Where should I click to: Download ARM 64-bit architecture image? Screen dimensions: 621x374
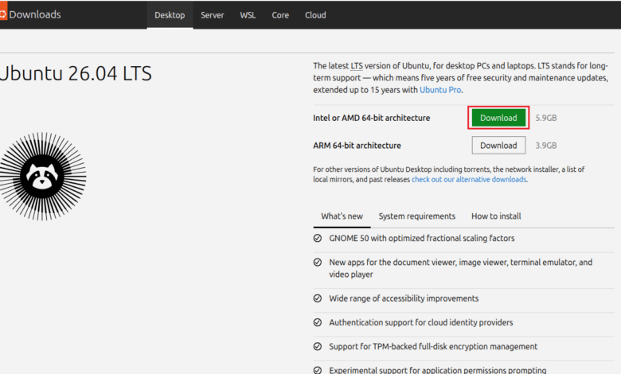[x=498, y=146]
